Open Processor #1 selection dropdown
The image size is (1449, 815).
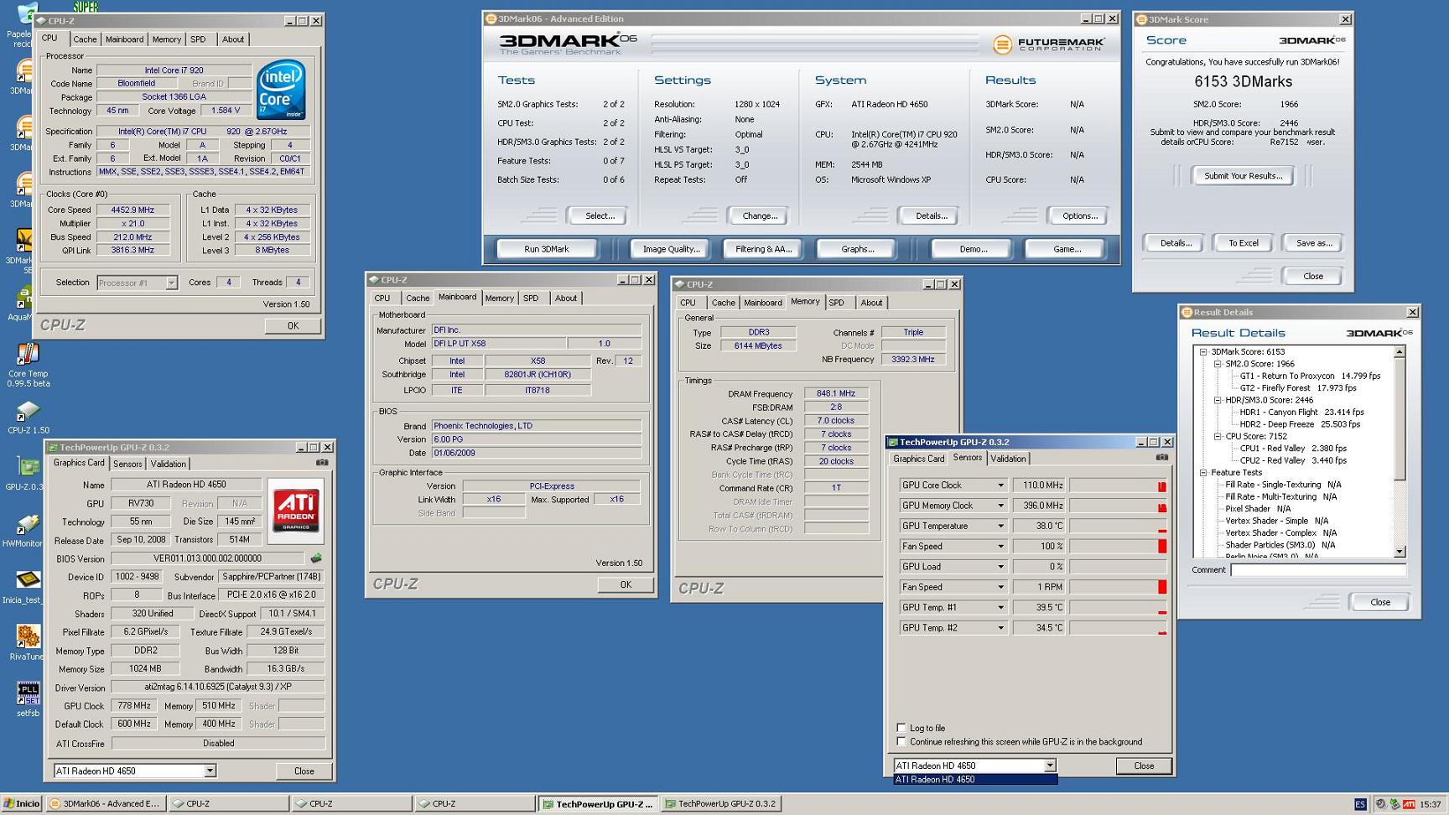click(171, 283)
